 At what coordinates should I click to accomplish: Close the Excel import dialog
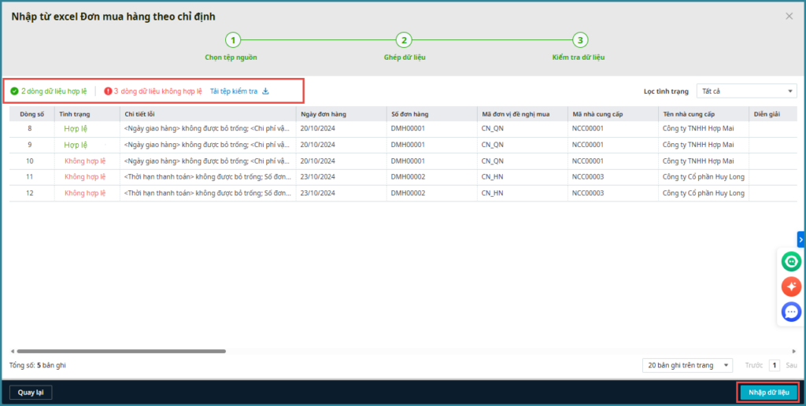coord(789,16)
